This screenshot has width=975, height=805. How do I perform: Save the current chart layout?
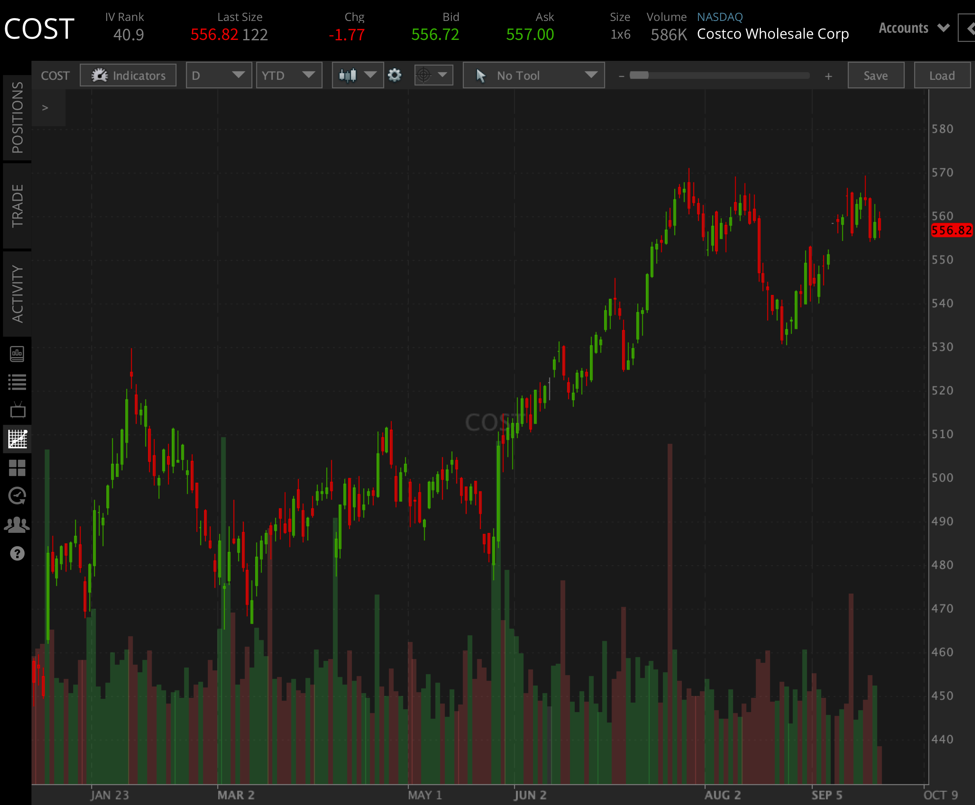click(876, 75)
